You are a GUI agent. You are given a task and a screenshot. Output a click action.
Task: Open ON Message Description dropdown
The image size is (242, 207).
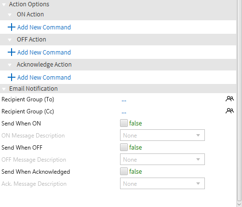click(x=162, y=135)
